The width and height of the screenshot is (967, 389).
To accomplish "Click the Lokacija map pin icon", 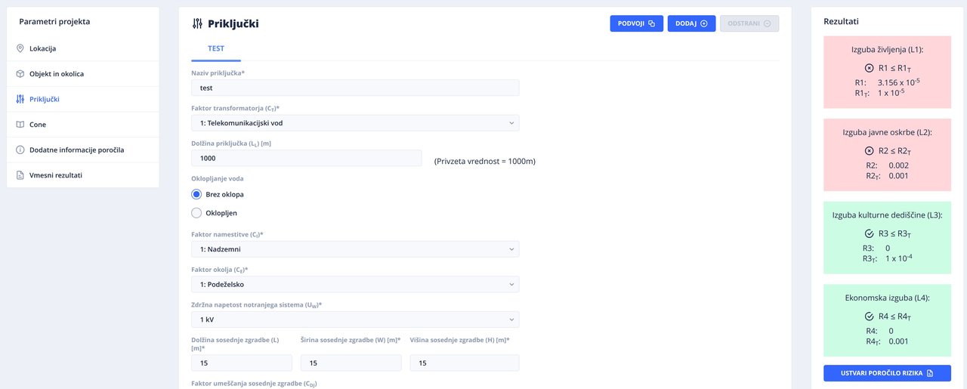I will click(x=20, y=49).
